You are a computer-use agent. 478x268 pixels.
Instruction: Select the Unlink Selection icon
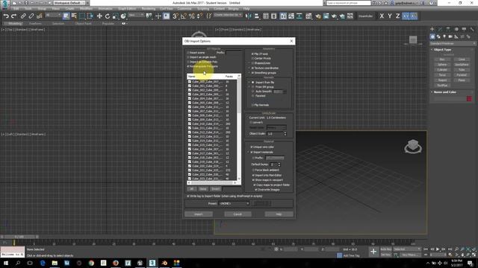[x=31, y=16]
